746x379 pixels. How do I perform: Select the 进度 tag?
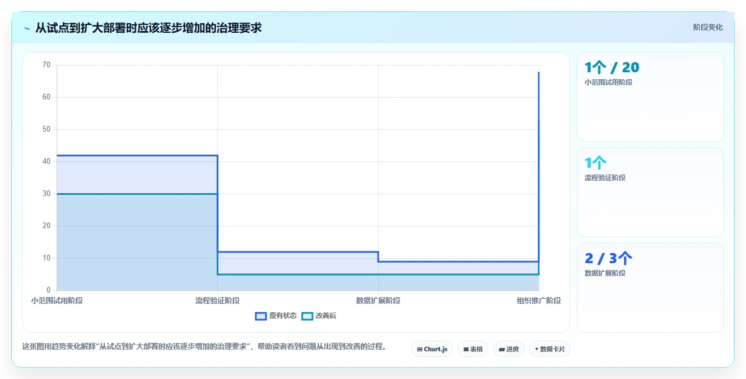click(x=509, y=349)
